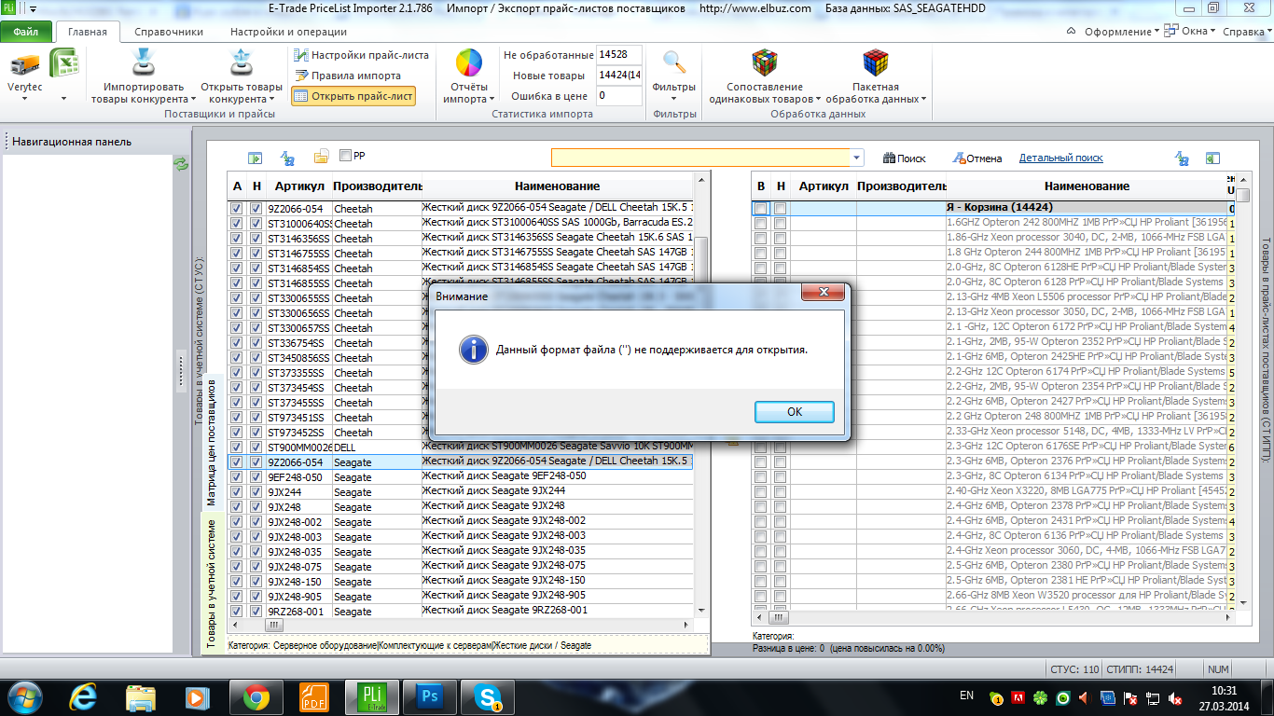Viewport: 1274px width, 716px height.
Task: Click the Фильтры magnifier icon
Action: pyautogui.click(x=674, y=62)
